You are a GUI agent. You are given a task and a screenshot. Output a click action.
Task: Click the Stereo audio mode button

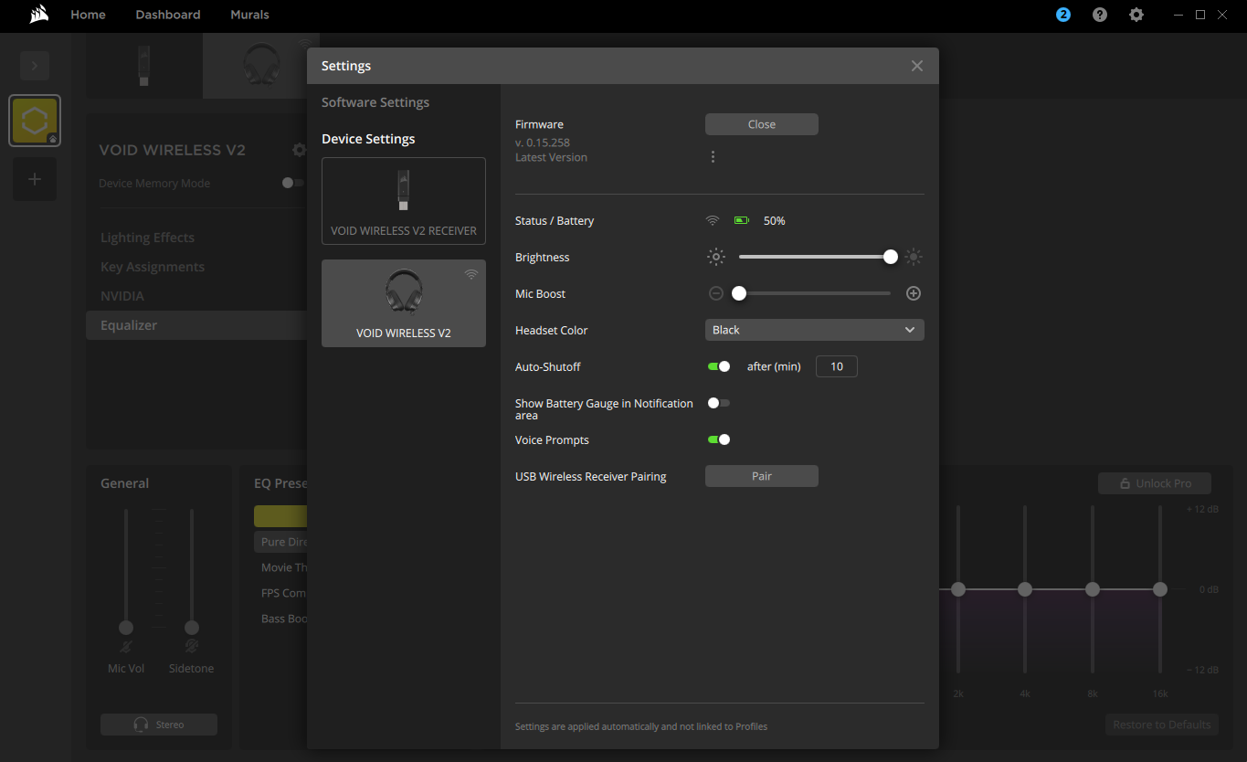pyautogui.click(x=159, y=725)
